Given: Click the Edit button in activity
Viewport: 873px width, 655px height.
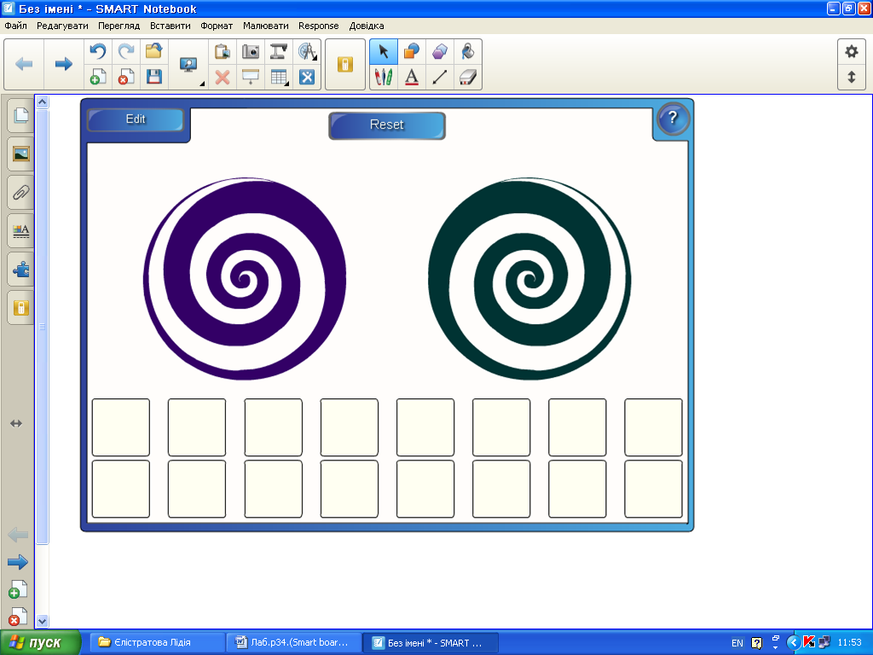Looking at the screenshot, I should pyautogui.click(x=136, y=119).
